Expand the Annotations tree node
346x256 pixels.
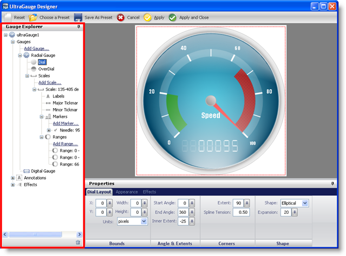pyautogui.click(x=13, y=178)
